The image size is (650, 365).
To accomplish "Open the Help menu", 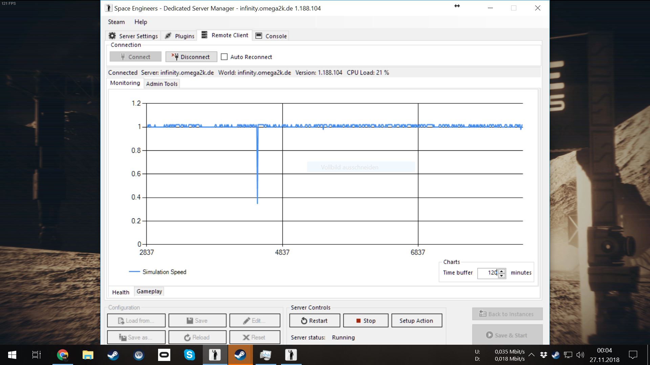I will pos(140,22).
